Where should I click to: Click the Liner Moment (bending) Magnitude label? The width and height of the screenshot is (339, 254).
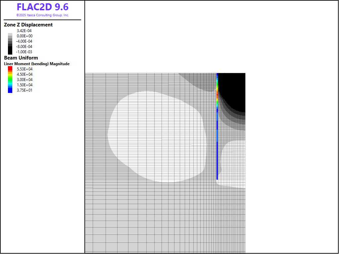[x=37, y=64]
